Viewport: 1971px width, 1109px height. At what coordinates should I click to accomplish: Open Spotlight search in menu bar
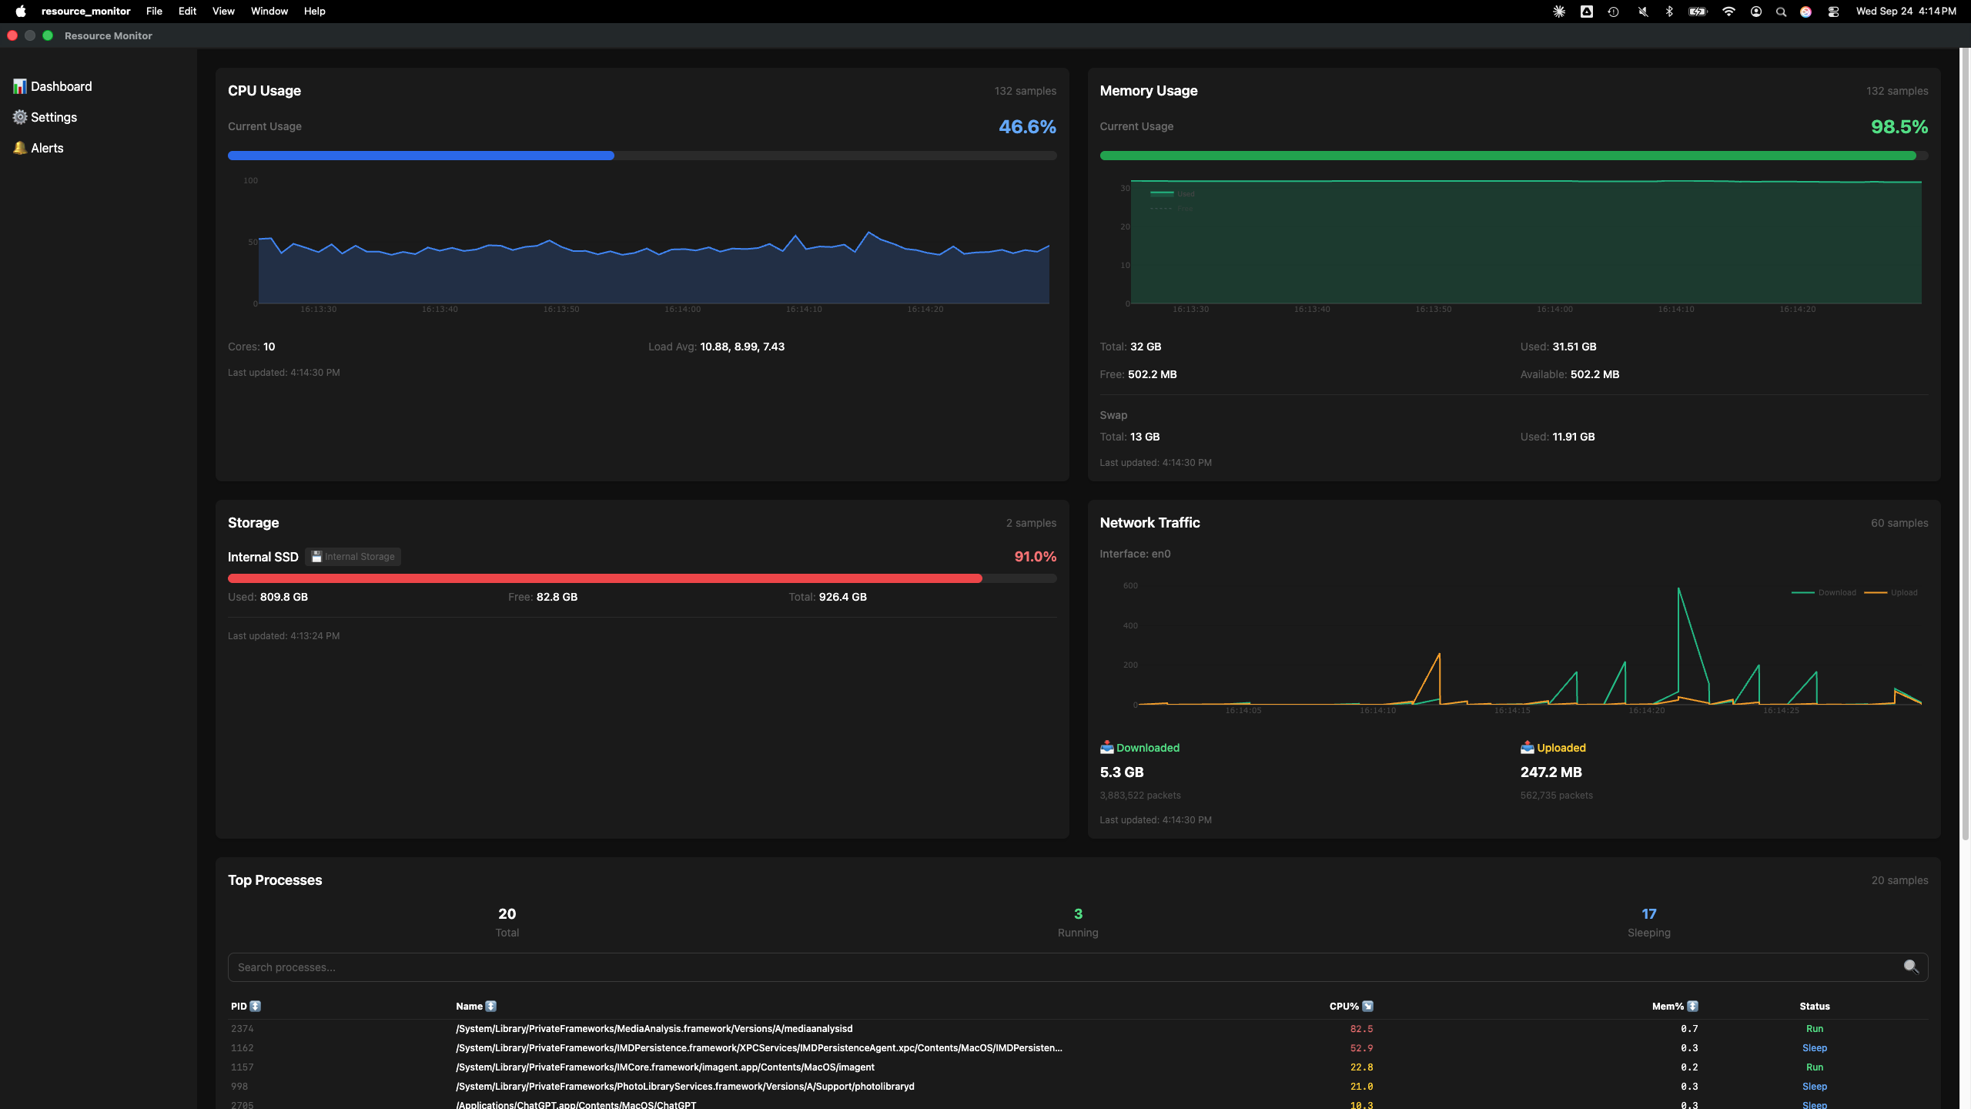pyautogui.click(x=1781, y=12)
